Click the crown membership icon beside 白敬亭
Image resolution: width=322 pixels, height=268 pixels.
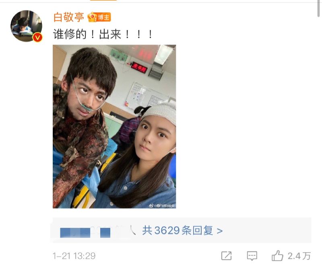pyautogui.click(x=92, y=17)
